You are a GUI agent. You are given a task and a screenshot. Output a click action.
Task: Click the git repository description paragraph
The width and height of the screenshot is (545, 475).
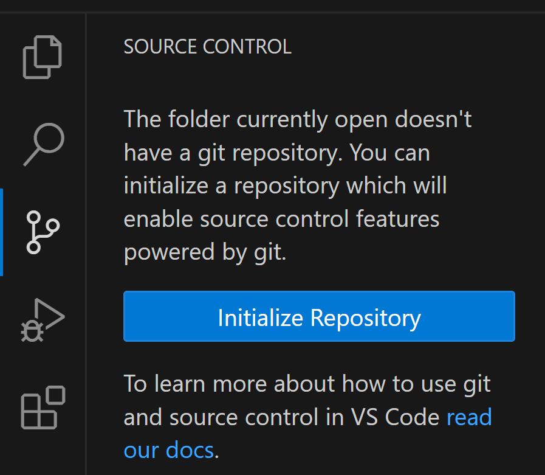click(x=298, y=185)
